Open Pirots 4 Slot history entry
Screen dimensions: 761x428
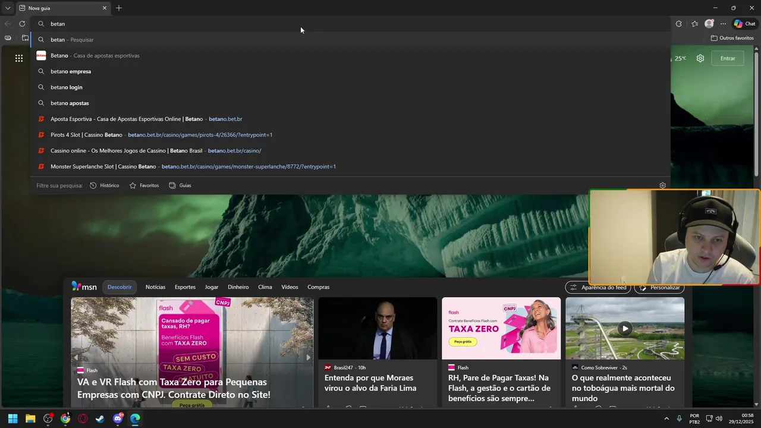point(351,135)
